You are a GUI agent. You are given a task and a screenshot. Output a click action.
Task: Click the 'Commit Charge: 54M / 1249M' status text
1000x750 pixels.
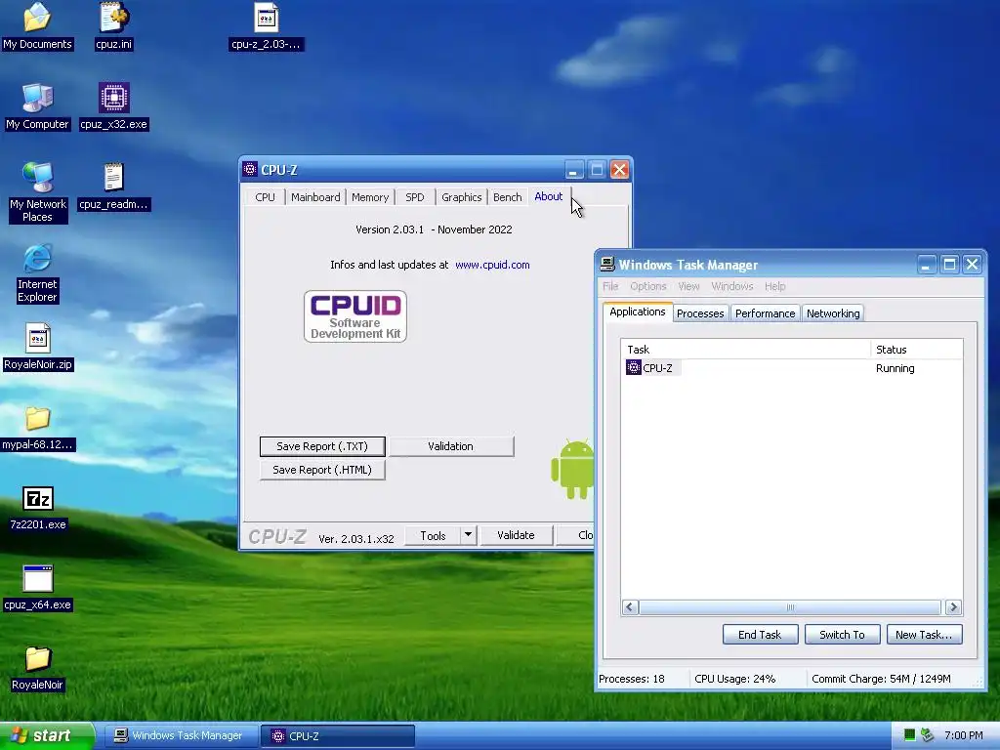pos(881,679)
